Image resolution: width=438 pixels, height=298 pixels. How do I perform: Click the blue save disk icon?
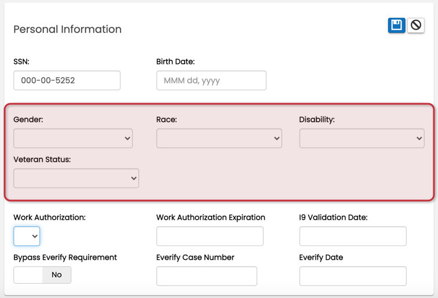[x=396, y=26]
